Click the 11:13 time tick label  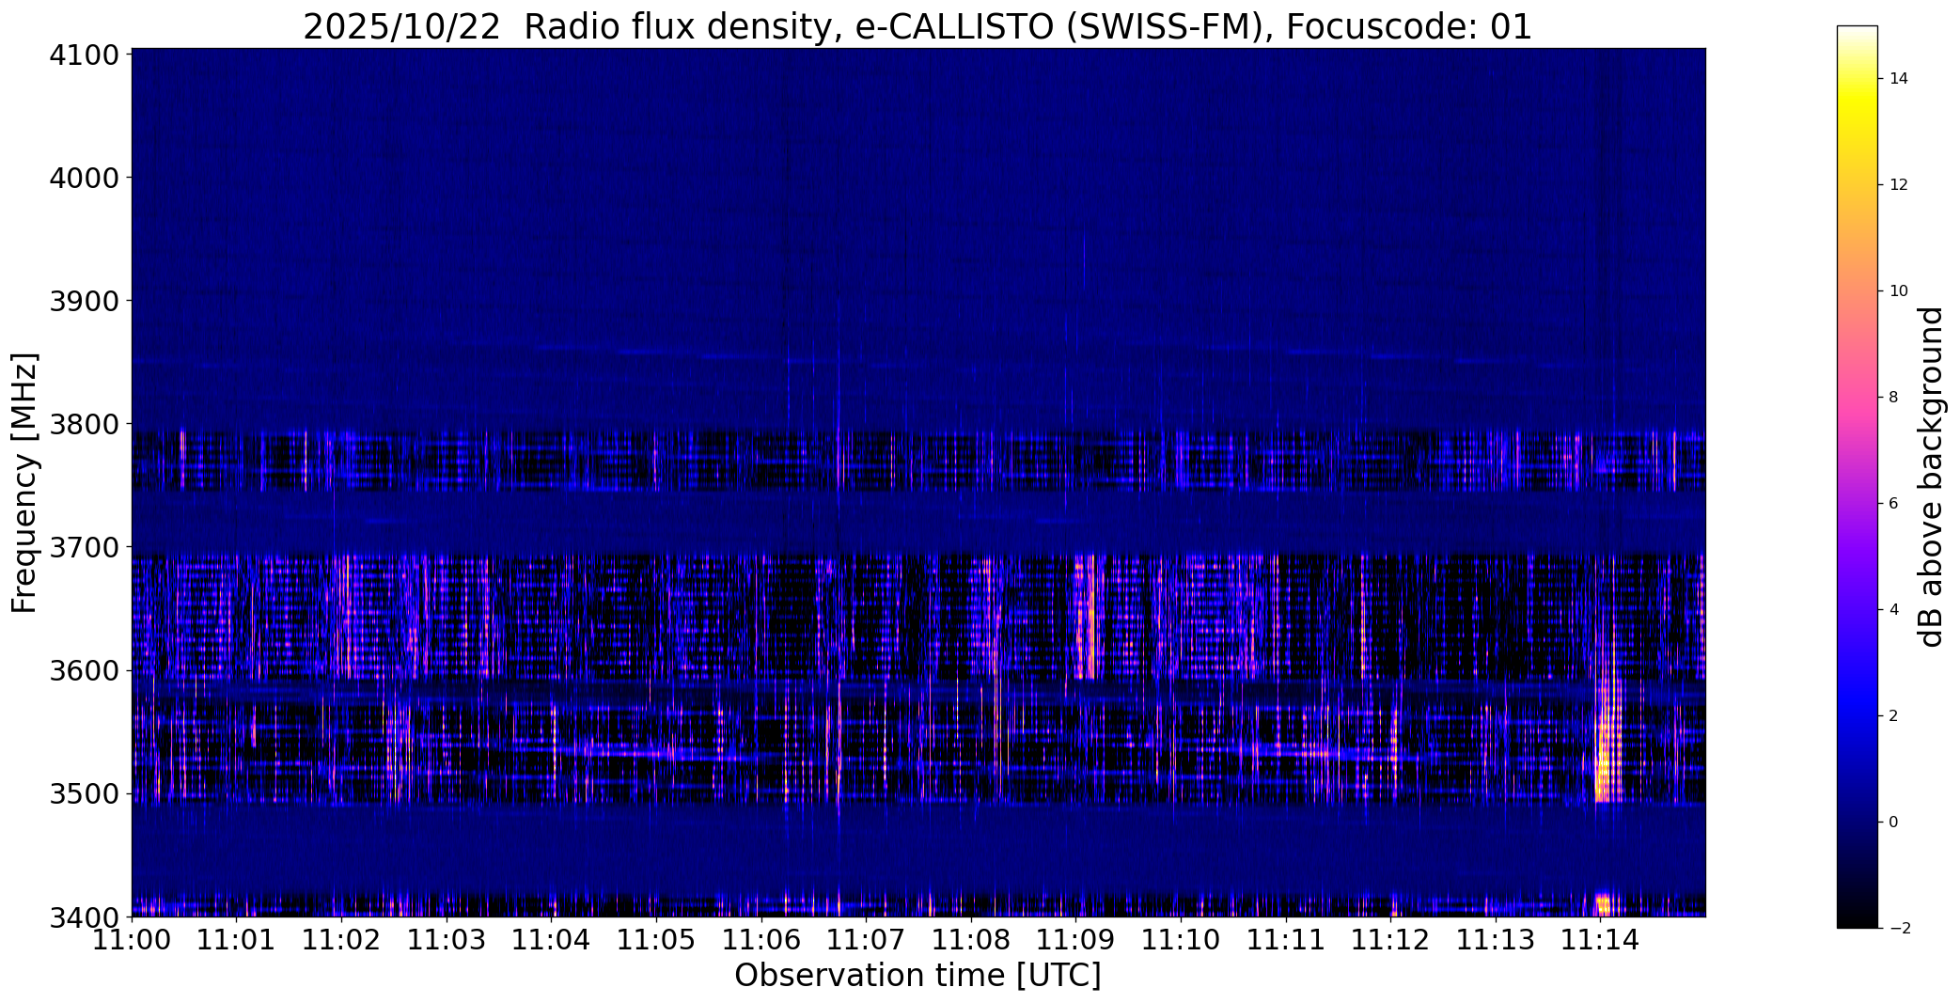click(1497, 940)
